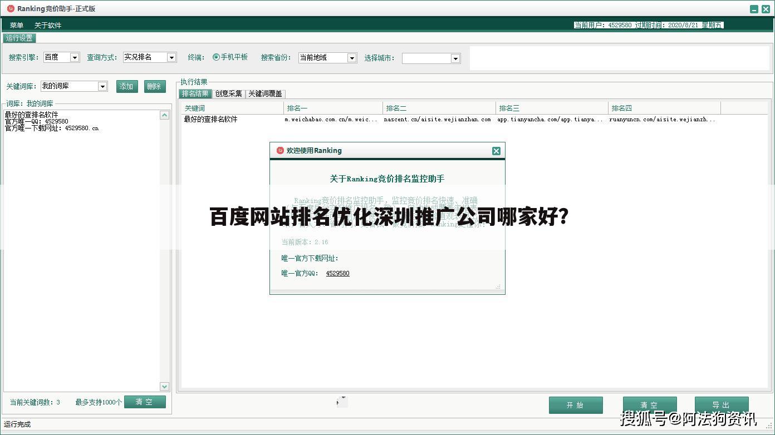Click the 清空 button under keyword list
Image resolution: width=775 pixels, height=435 pixels.
(x=145, y=402)
